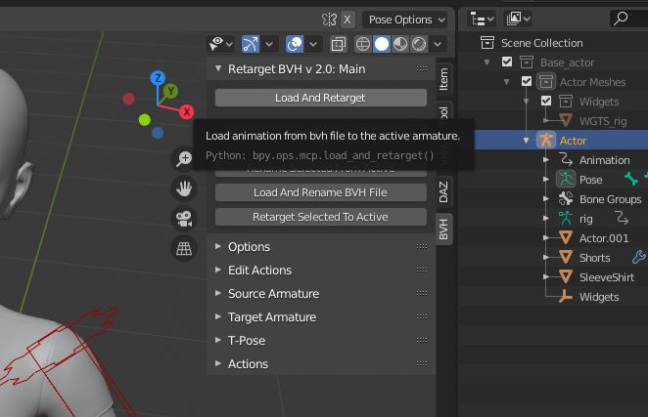Open the overlays options dropdown arrow
Image resolution: width=648 pixels, height=417 pixels.
[313, 44]
